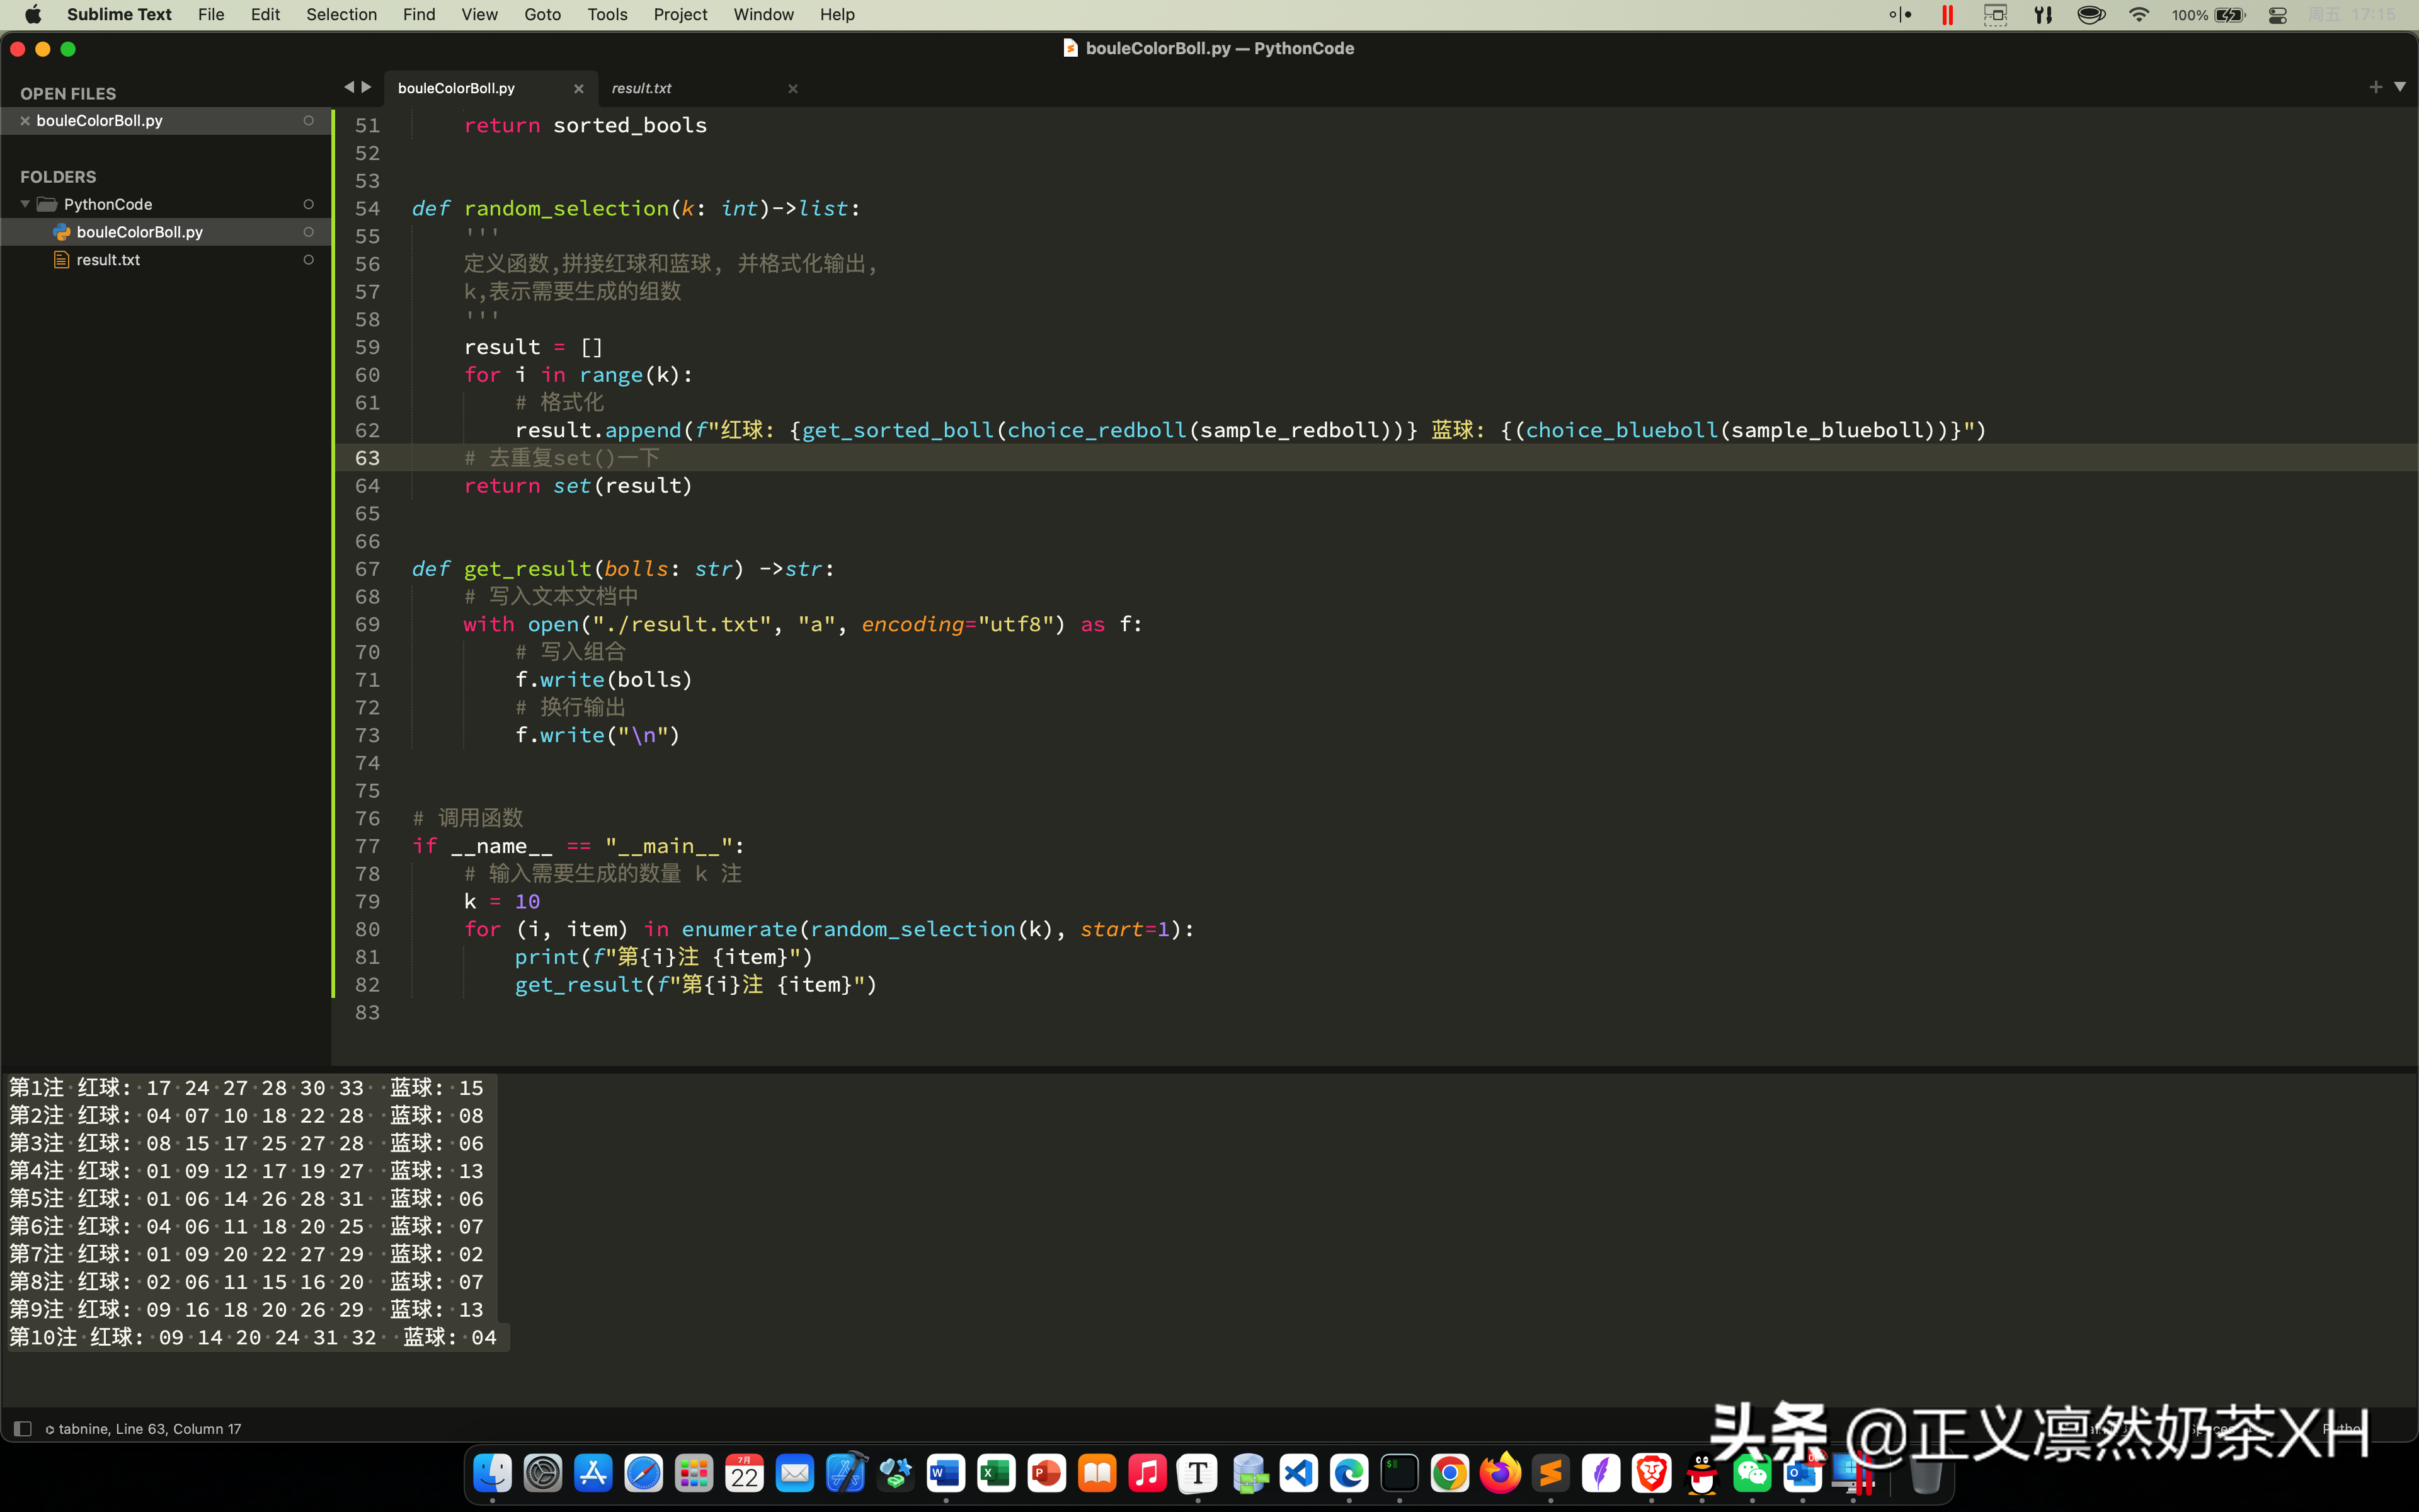Collapse the PythonCode folder disclosure triangle
Image resolution: width=2419 pixels, height=1512 pixels.
coord(23,203)
